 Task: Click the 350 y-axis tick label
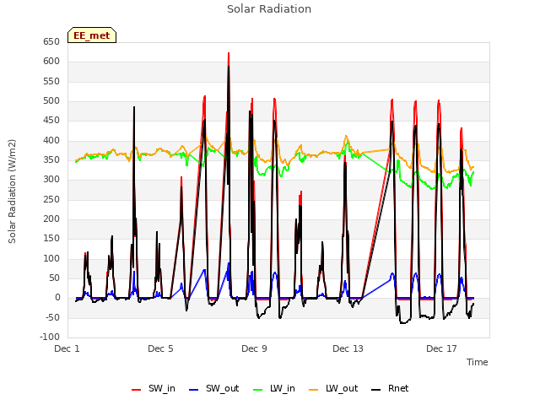coord(51,159)
